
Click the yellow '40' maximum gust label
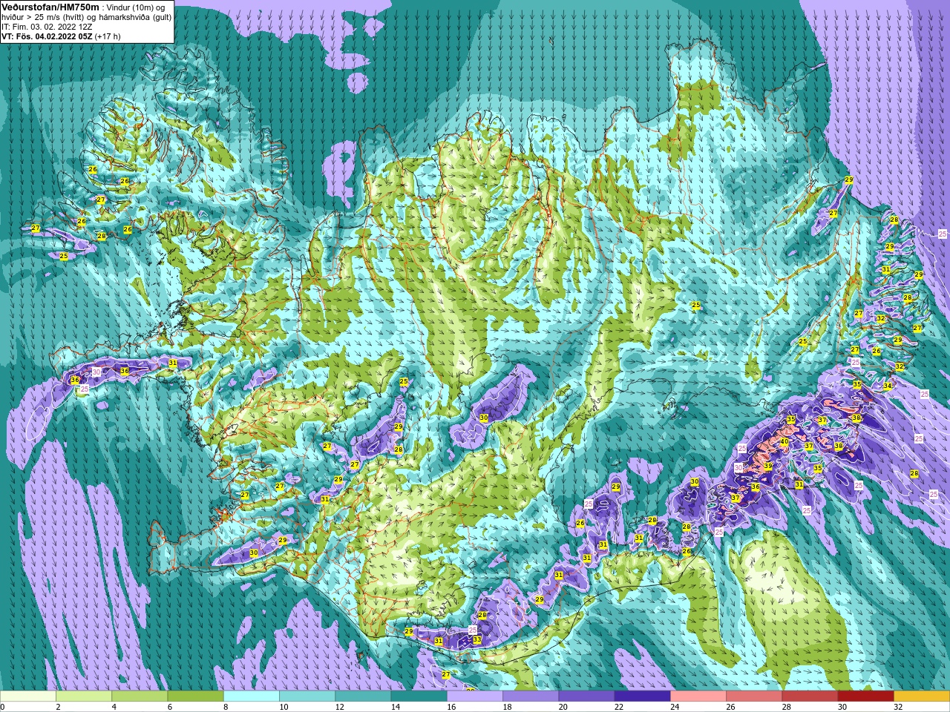784,441
